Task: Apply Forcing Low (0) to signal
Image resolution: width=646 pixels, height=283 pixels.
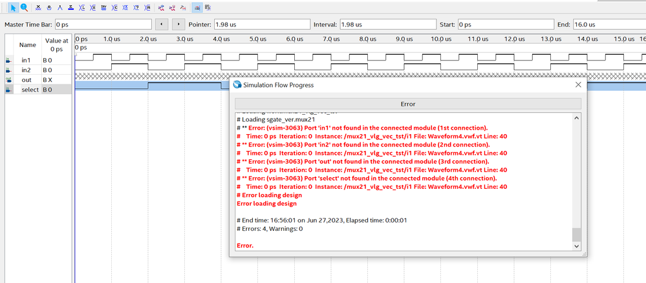Action: click(x=49, y=8)
